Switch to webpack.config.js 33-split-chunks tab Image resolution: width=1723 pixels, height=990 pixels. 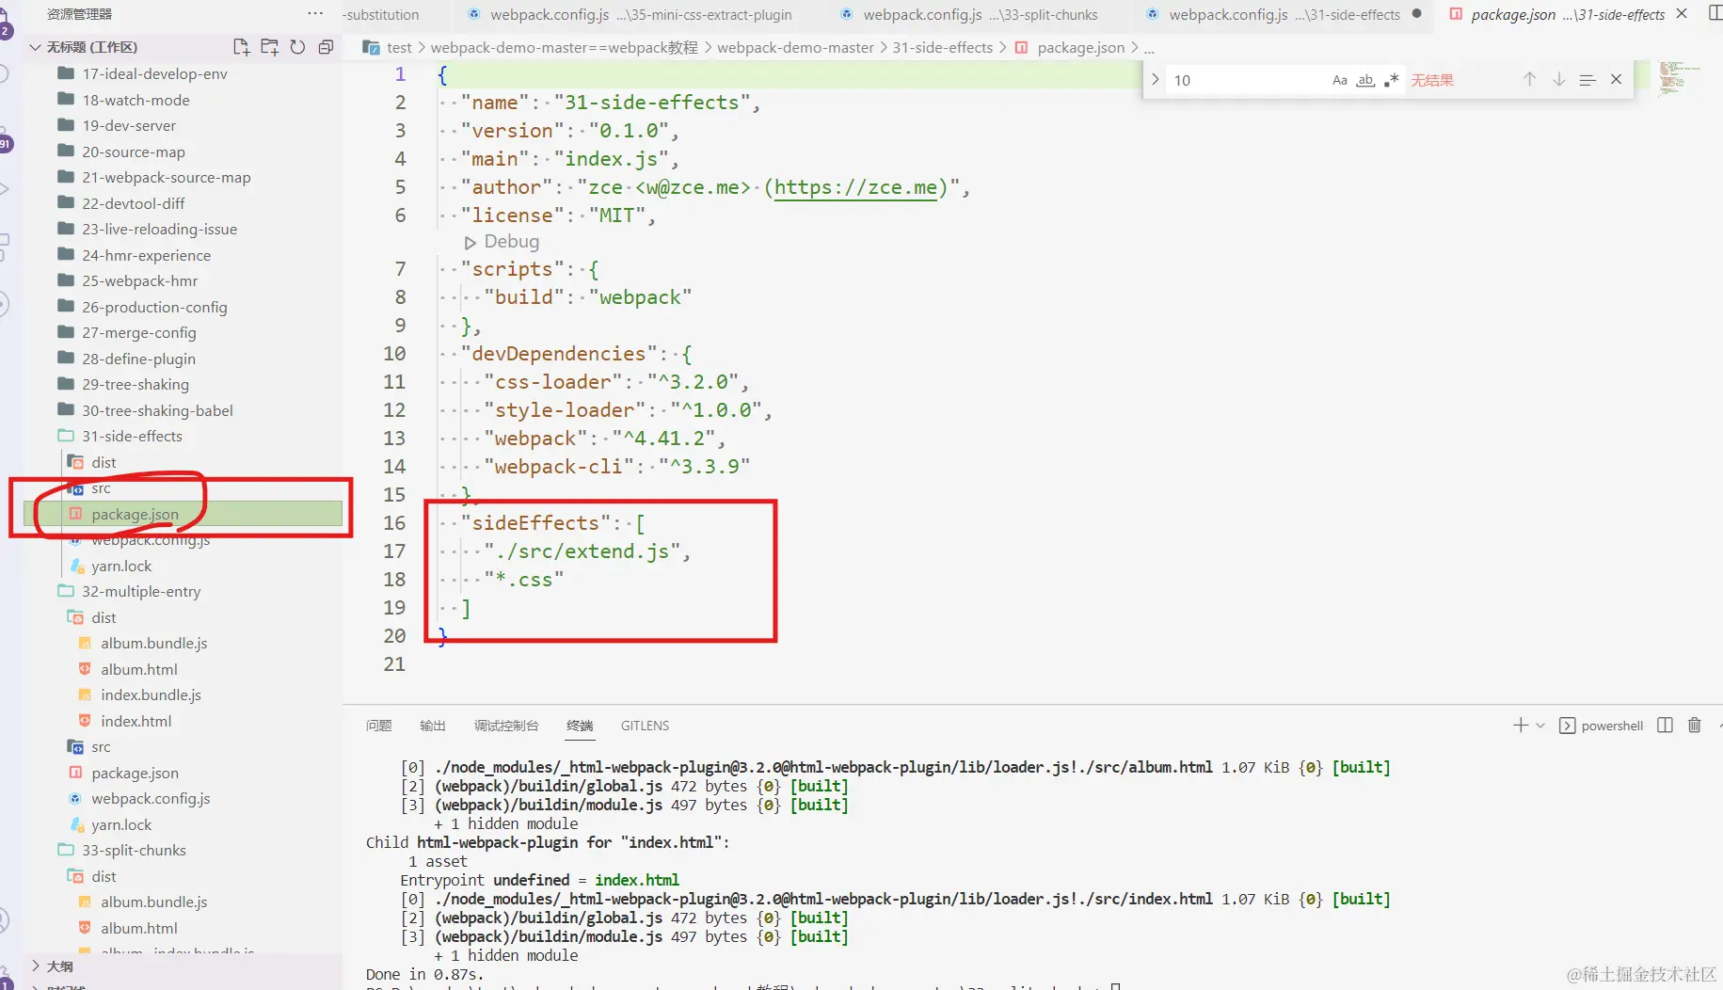pos(971,14)
